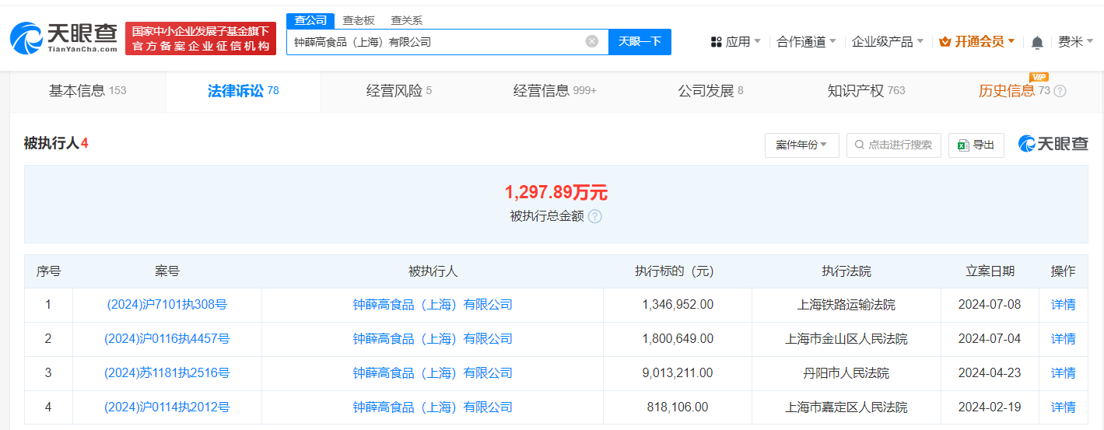Click the 1,297.89万元 total amount

[x=556, y=192]
